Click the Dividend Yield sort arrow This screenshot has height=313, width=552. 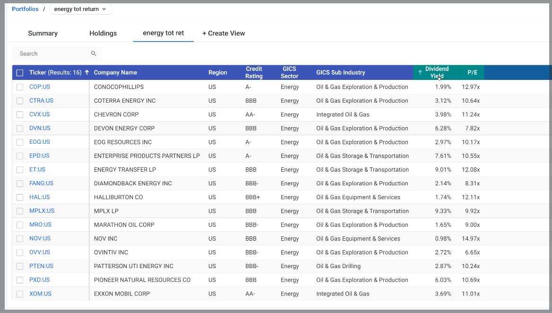(x=420, y=72)
